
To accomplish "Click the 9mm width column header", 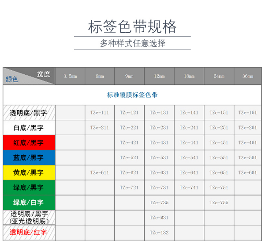I will tap(129, 76).
